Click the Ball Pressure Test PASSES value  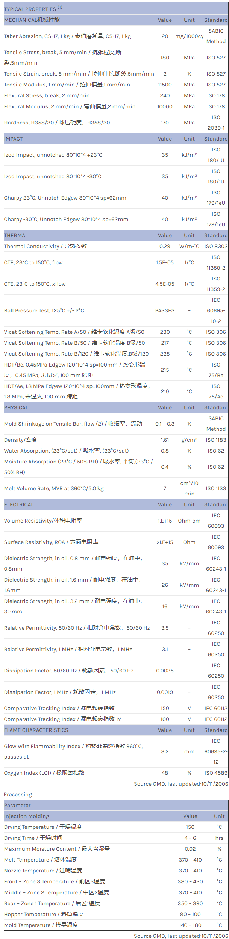point(165,310)
